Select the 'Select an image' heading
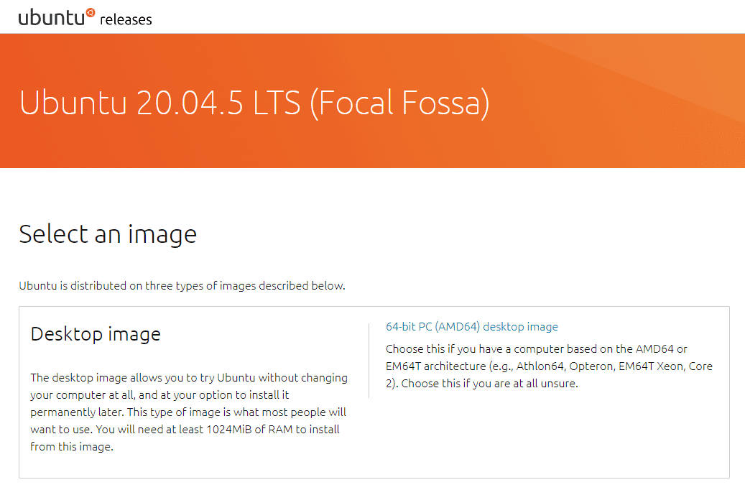The image size is (745, 490). pos(108,234)
